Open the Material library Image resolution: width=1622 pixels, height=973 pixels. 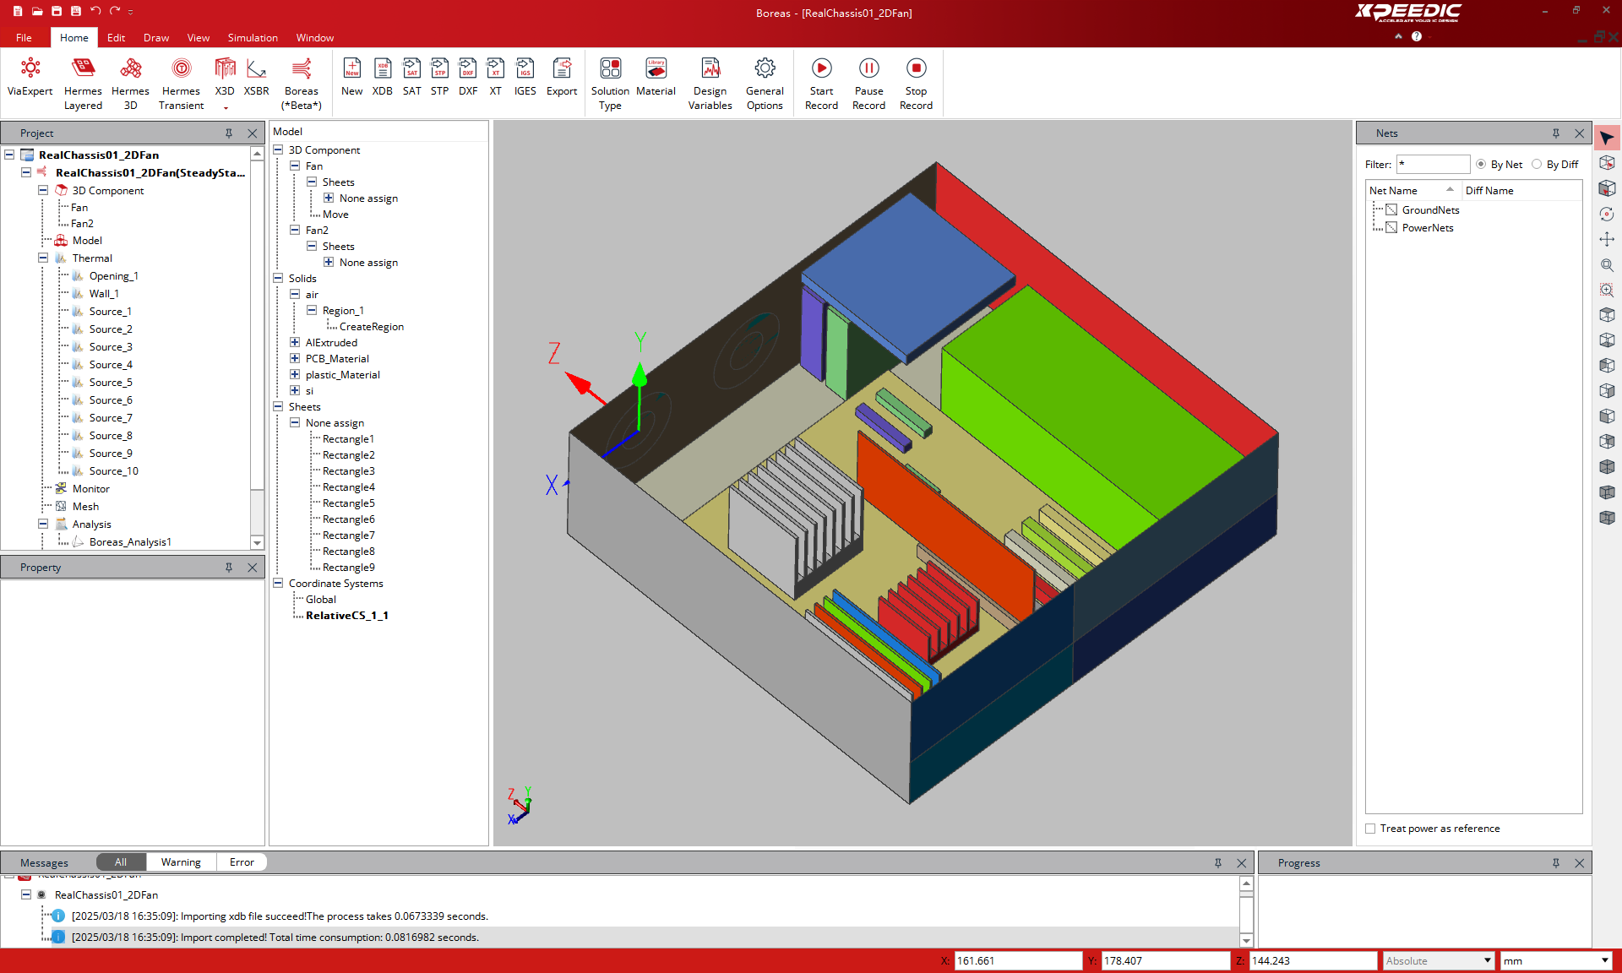[656, 78]
